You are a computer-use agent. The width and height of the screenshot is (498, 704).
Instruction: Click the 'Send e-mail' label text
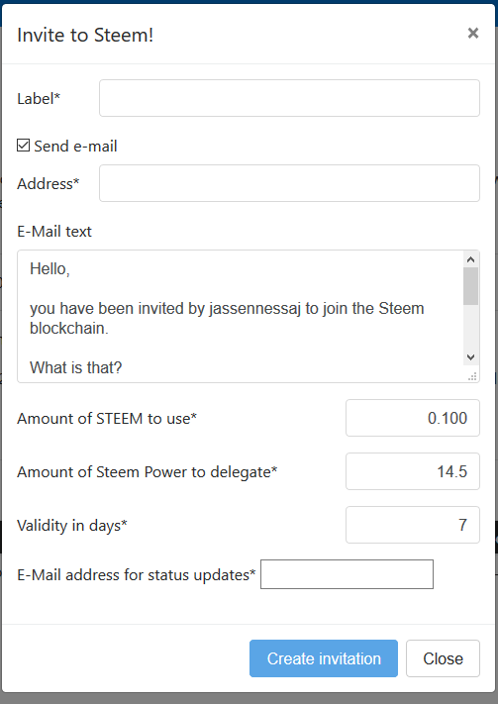[x=75, y=146]
